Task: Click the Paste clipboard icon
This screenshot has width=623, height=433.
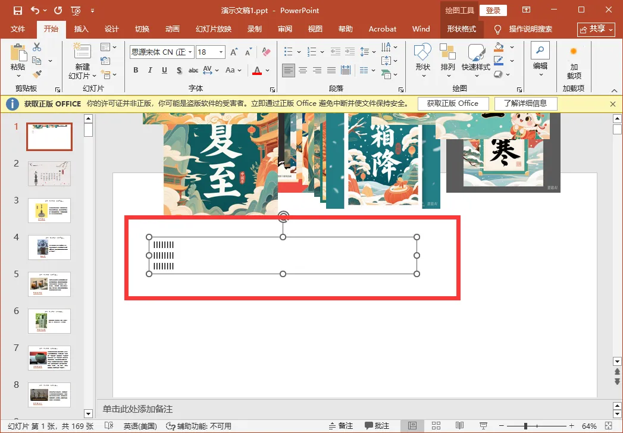Action: click(x=18, y=53)
